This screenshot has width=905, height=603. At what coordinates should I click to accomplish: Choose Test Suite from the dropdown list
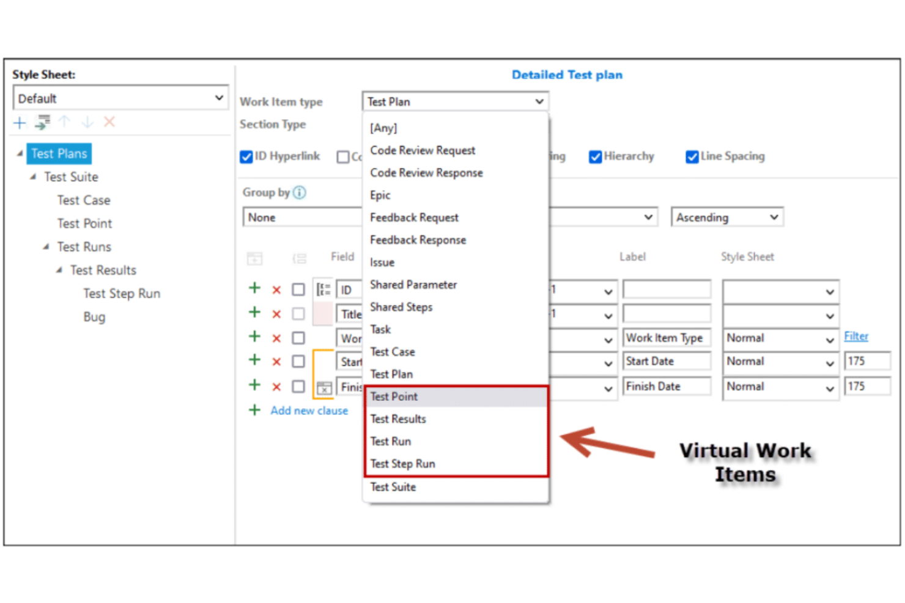pos(456,487)
